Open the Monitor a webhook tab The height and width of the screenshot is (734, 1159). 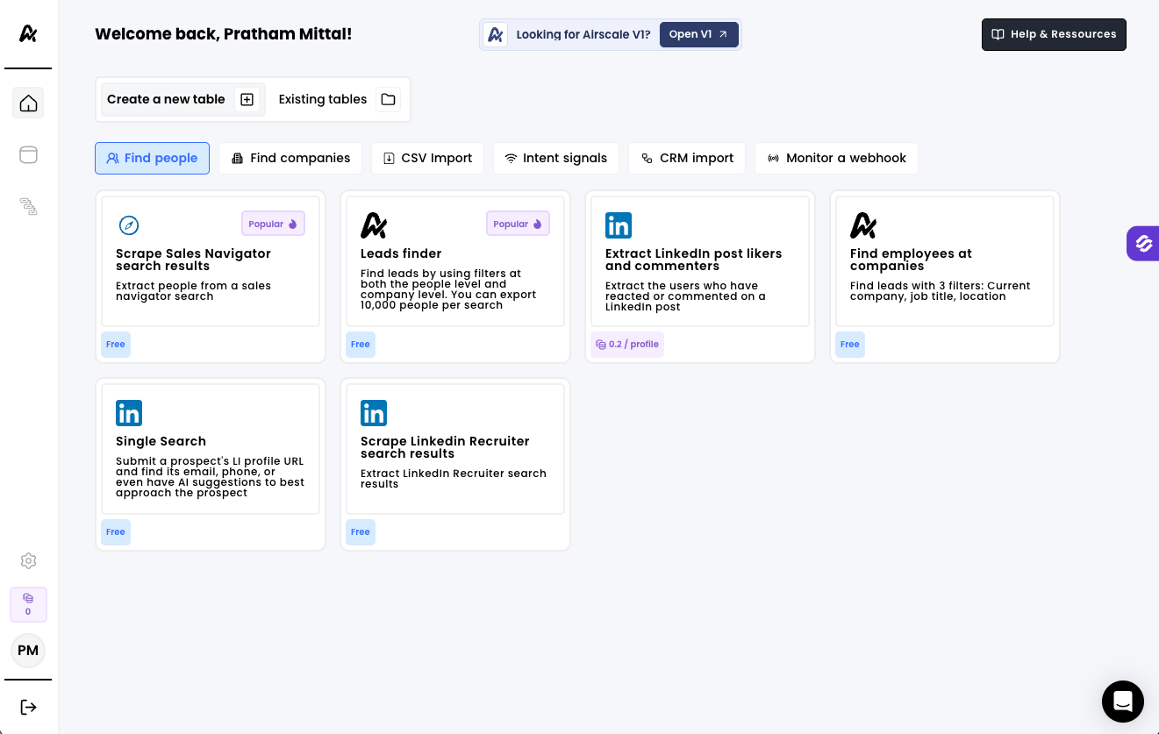tap(837, 159)
